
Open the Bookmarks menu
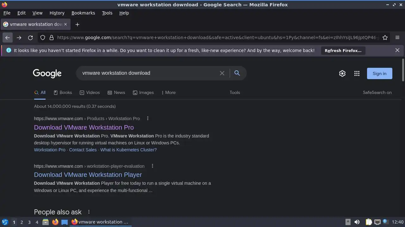[x=83, y=13]
